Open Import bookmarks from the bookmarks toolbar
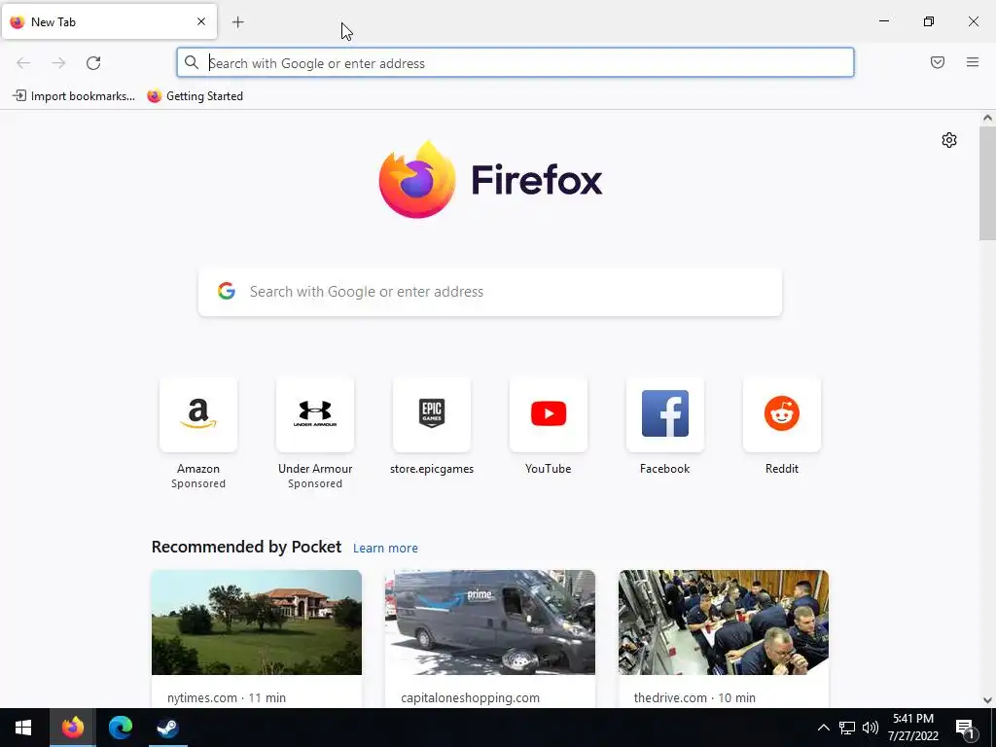The image size is (996, 747). click(74, 96)
